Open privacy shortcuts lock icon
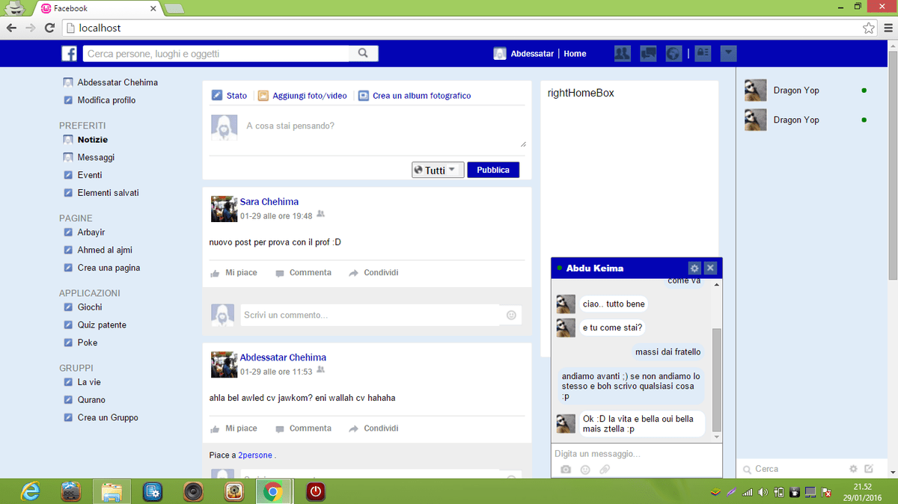898x504 pixels. click(x=702, y=54)
